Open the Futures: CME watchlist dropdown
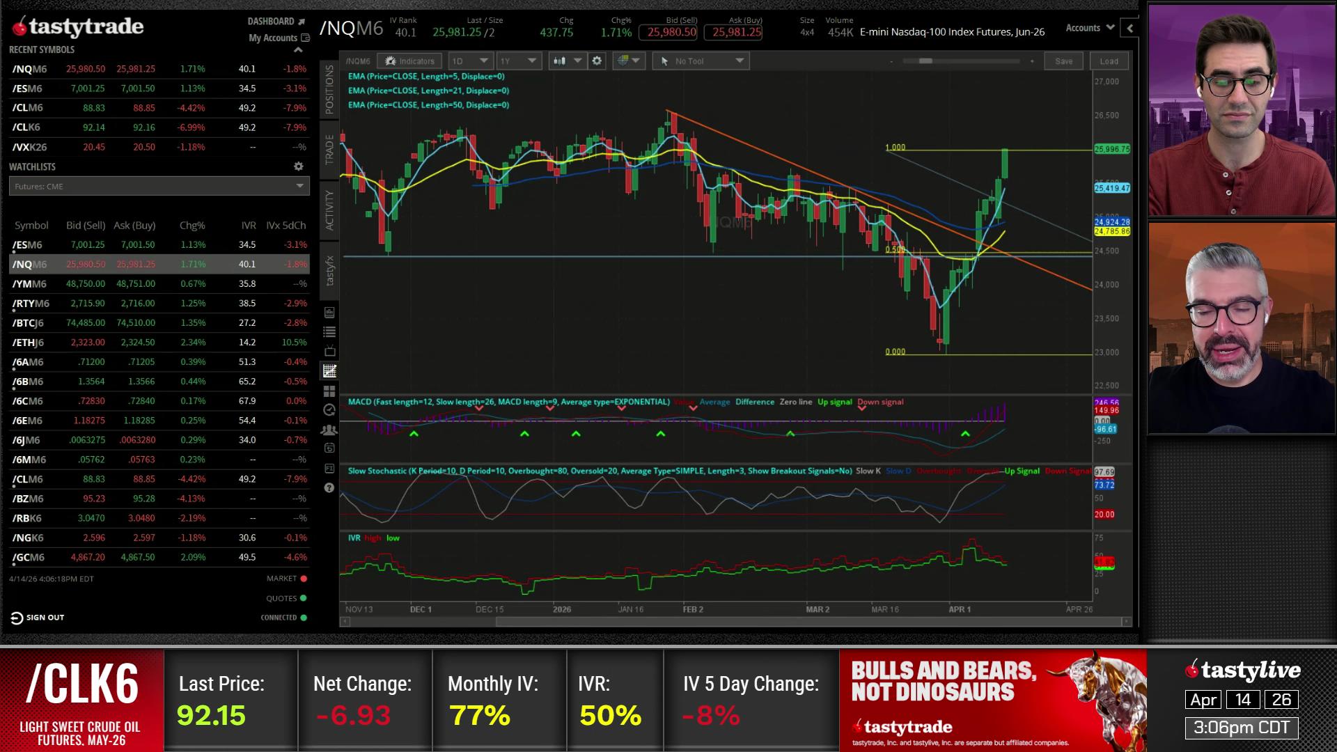Viewport: 1337px width, 752px height. pos(159,186)
